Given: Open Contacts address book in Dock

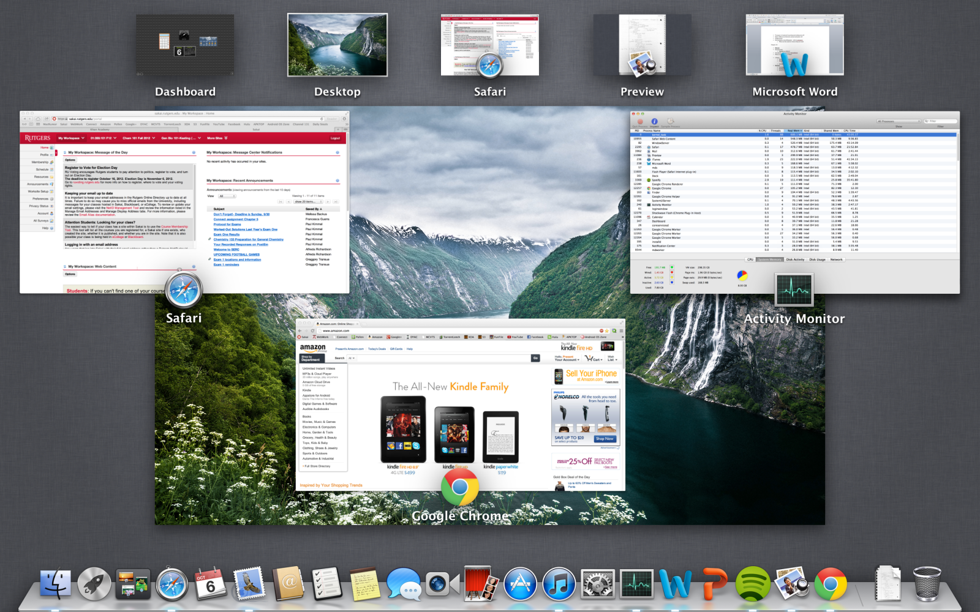Looking at the screenshot, I should coord(288,584).
